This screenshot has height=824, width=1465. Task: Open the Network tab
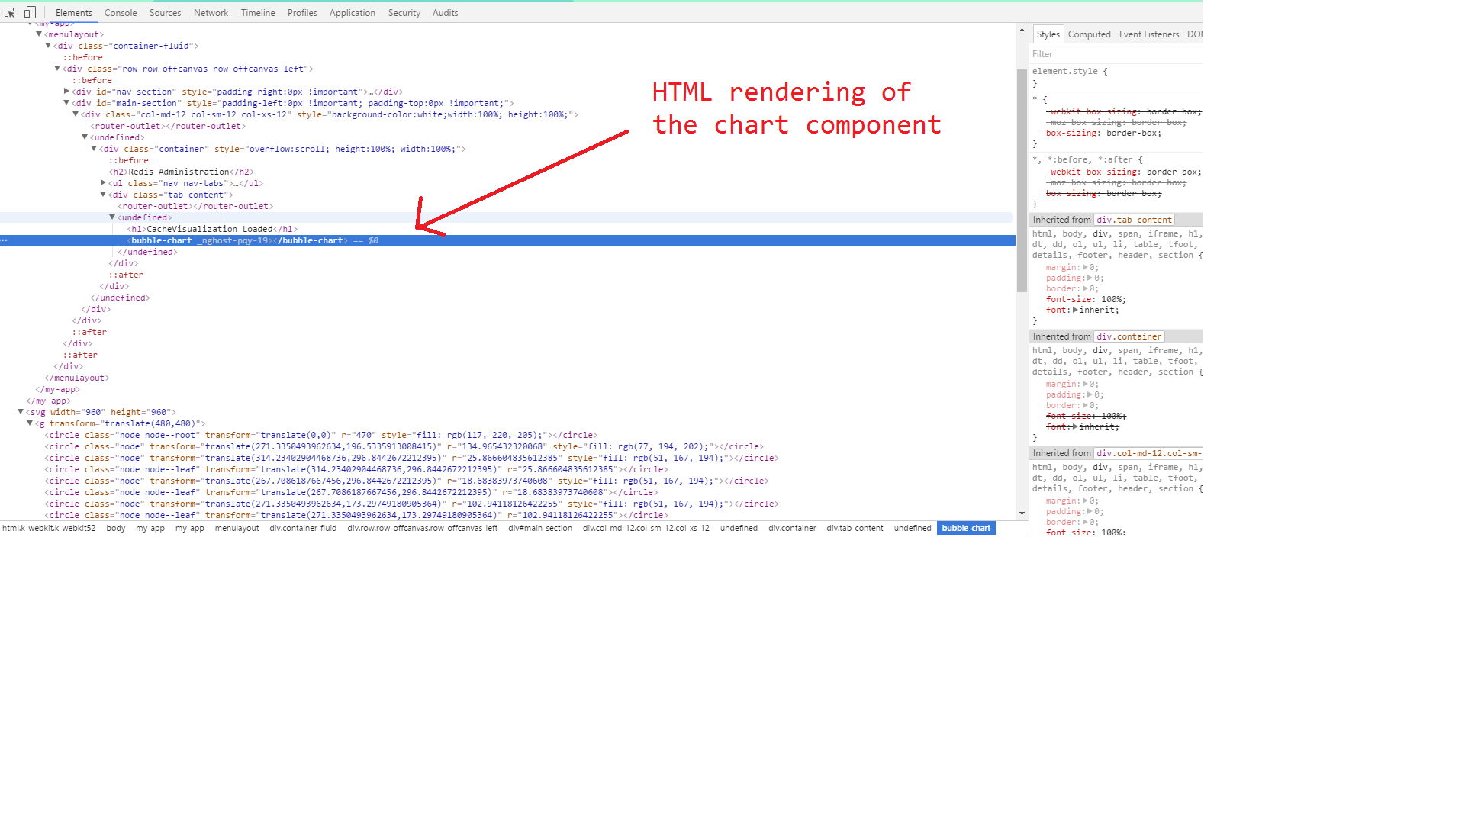tap(211, 13)
